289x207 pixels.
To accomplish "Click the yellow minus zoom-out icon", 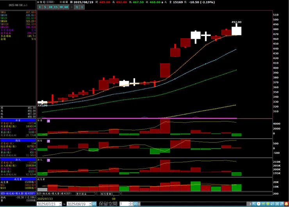I will (x=263, y=204).
